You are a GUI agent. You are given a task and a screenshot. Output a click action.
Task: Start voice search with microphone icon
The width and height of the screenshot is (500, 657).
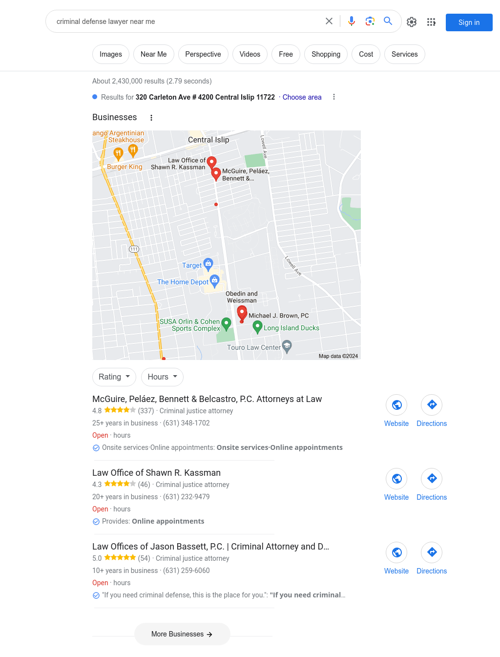(x=352, y=21)
